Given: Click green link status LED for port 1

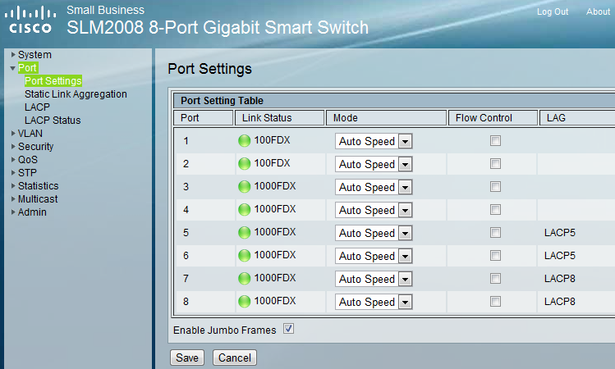Looking at the screenshot, I should [x=244, y=140].
